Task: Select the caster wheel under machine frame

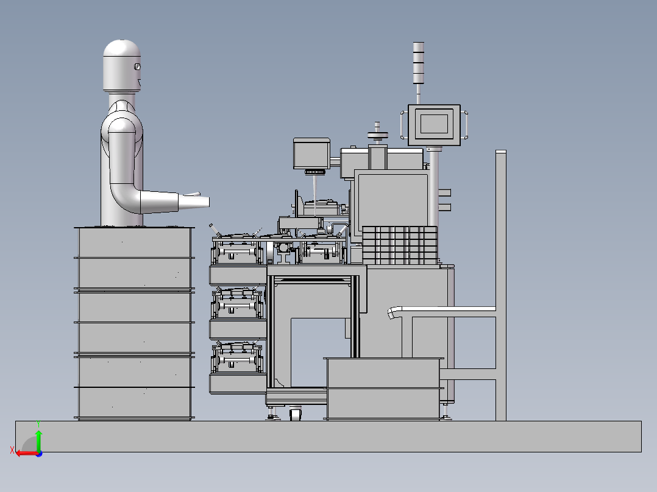Action: [x=296, y=414]
